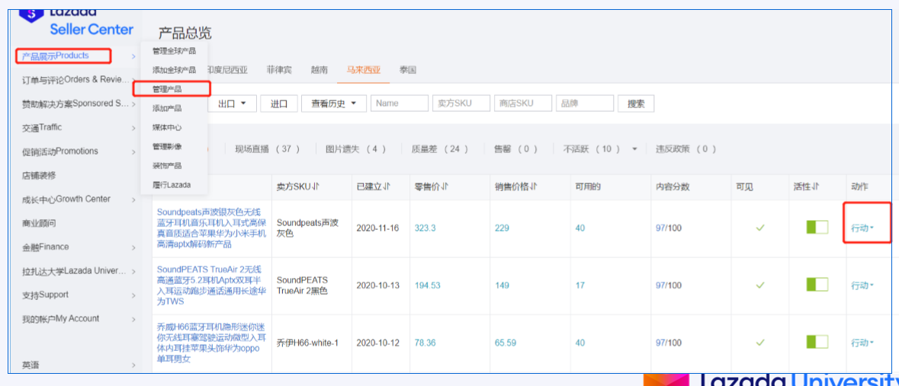899x386 pixels.
Task: Sort table by 已建立 column
Action: pyautogui.click(x=374, y=187)
